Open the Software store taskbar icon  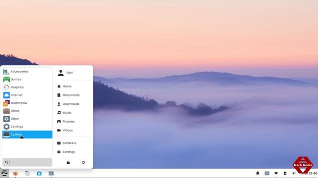39,173
